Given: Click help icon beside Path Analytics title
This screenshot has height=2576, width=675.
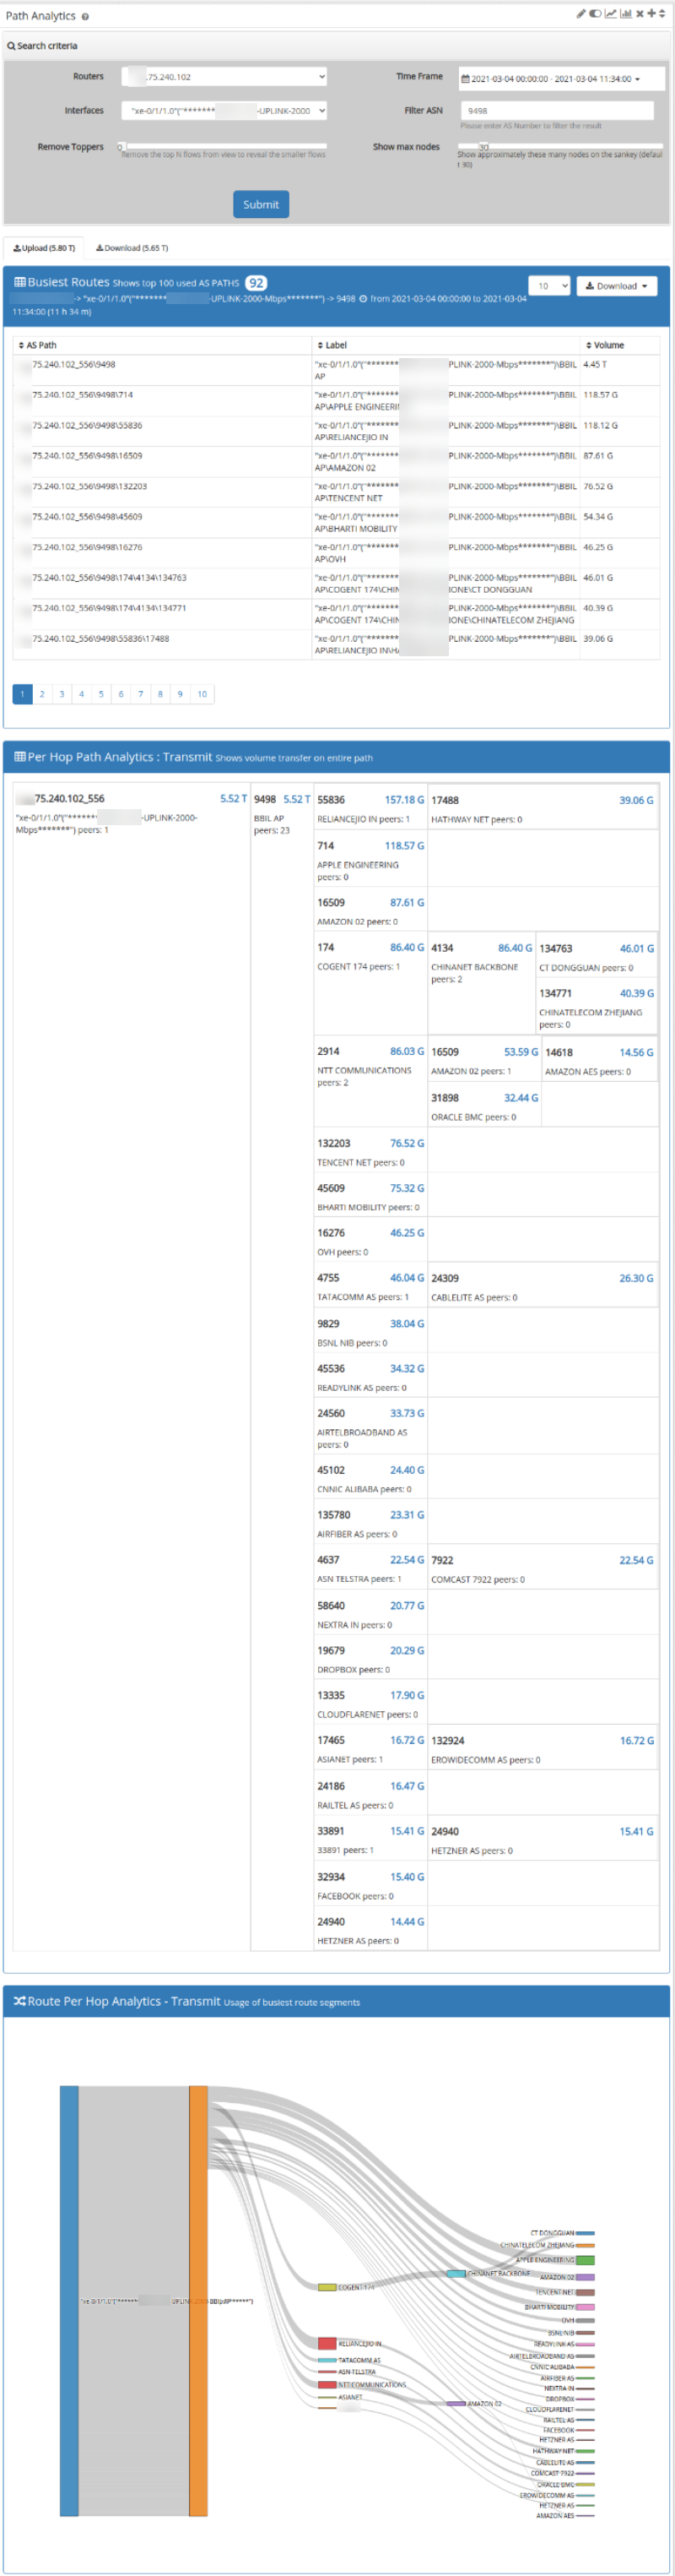Looking at the screenshot, I should (85, 17).
